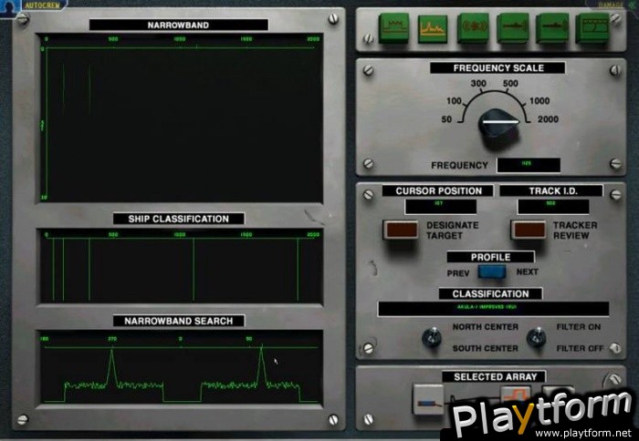
Task: Click the Ship Classification line near 1900 Hz
Action: [x=298, y=270]
